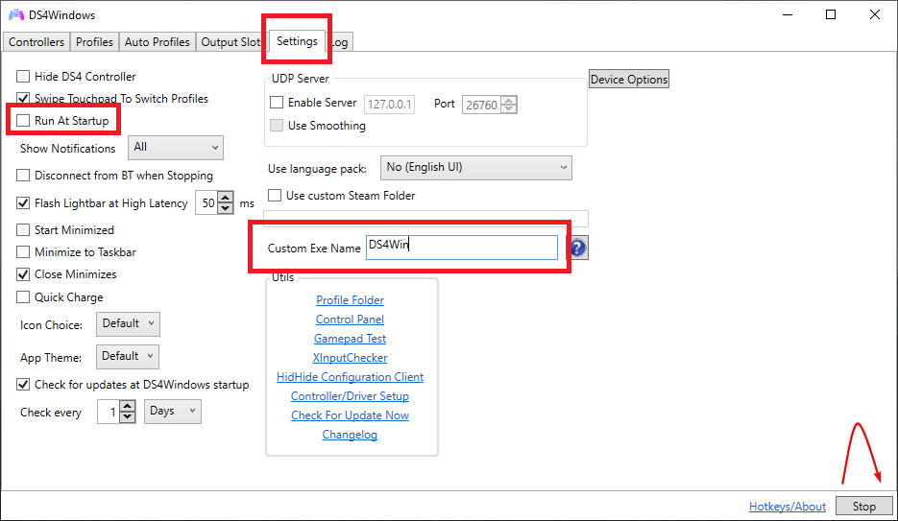Click the latency milliseconds value field
Screen dimensions: 898x521
pyautogui.click(x=206, y=203)
